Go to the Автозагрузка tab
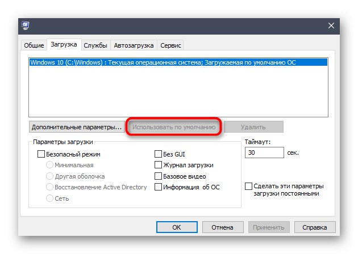Image resolution: width=358 pixels, height=254 pixels. (x=134, y=45)
